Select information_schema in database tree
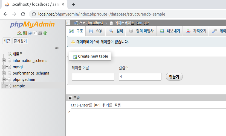The width and height of the screenshot is (226, 136). (30, 61)
